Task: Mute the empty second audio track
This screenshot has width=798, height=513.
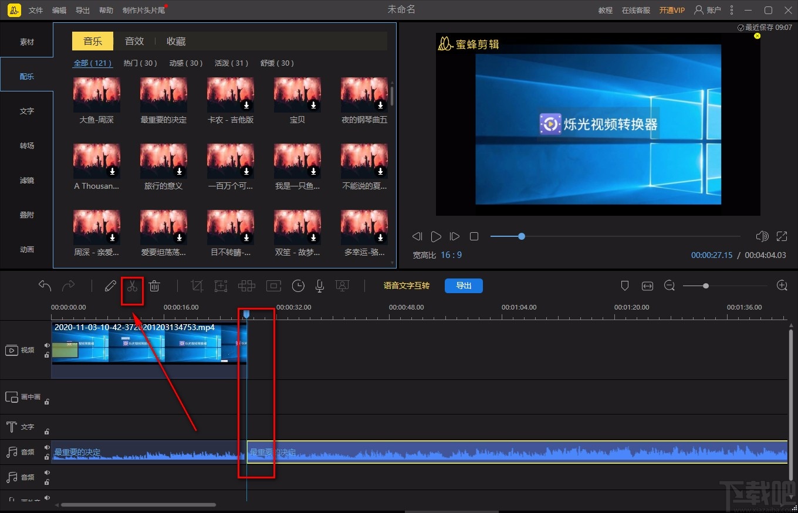Action: 47,473
